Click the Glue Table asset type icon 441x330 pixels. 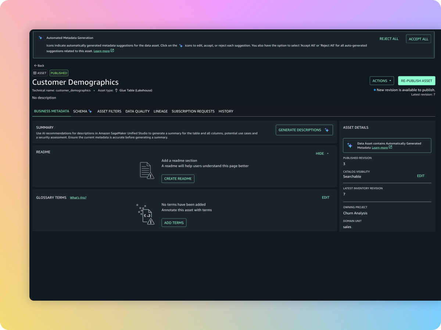tap(116, 90)
